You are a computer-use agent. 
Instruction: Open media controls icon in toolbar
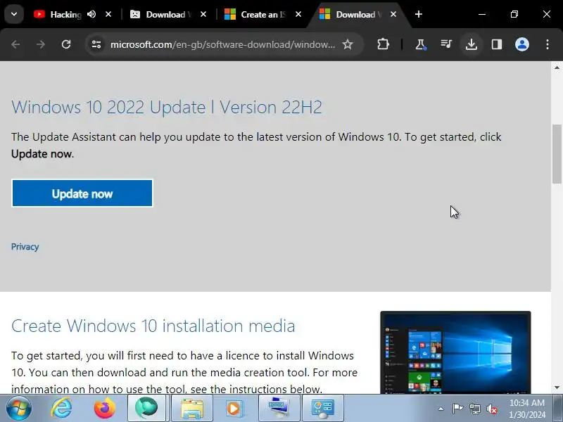point(446,44)
